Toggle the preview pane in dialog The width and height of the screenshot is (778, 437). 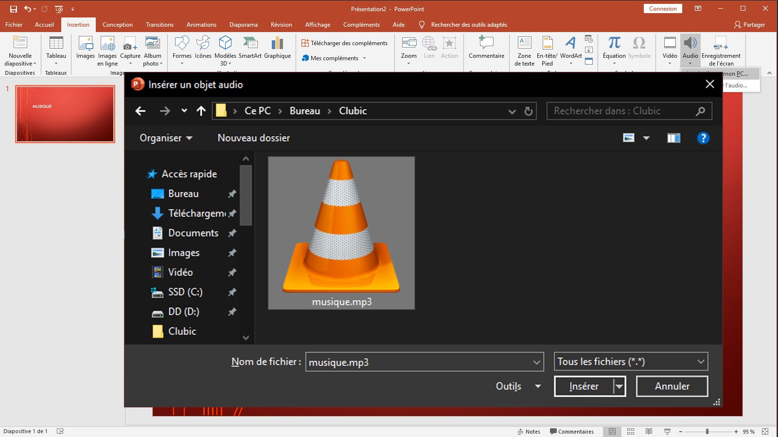[673, 138]
